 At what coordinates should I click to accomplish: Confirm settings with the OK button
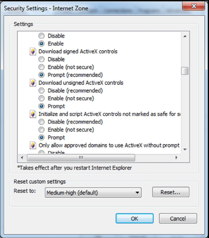(x=135, y=219)
